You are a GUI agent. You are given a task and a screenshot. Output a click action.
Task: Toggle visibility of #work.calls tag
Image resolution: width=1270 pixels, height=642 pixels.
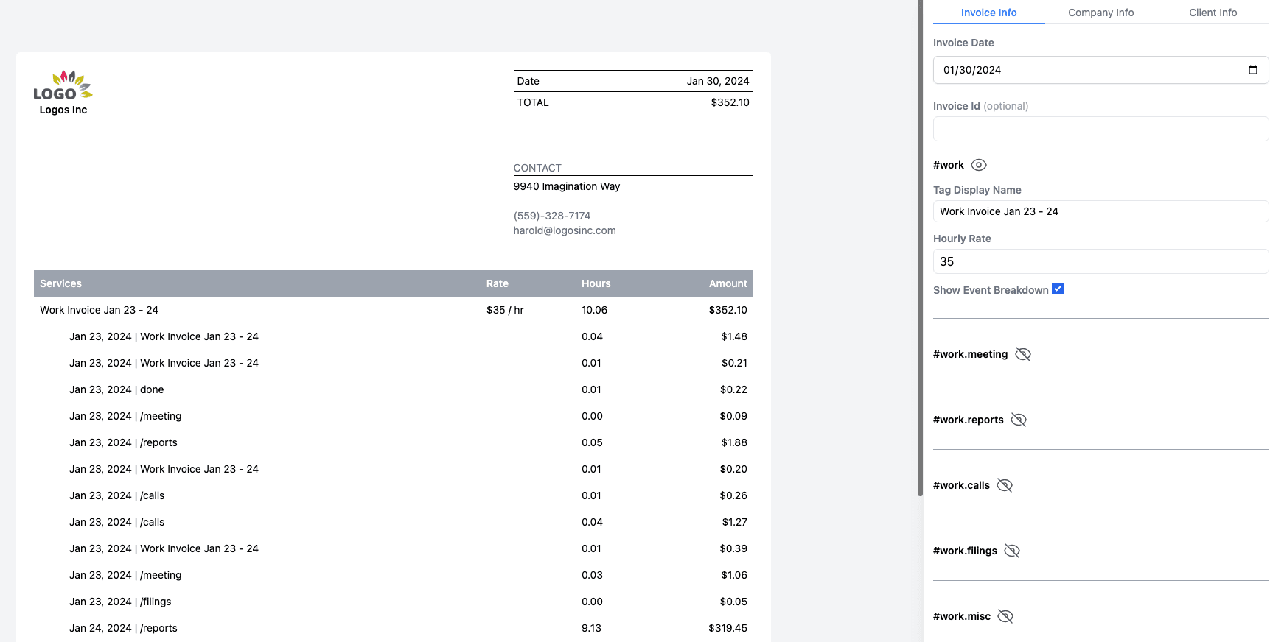tap(1004, 485)
